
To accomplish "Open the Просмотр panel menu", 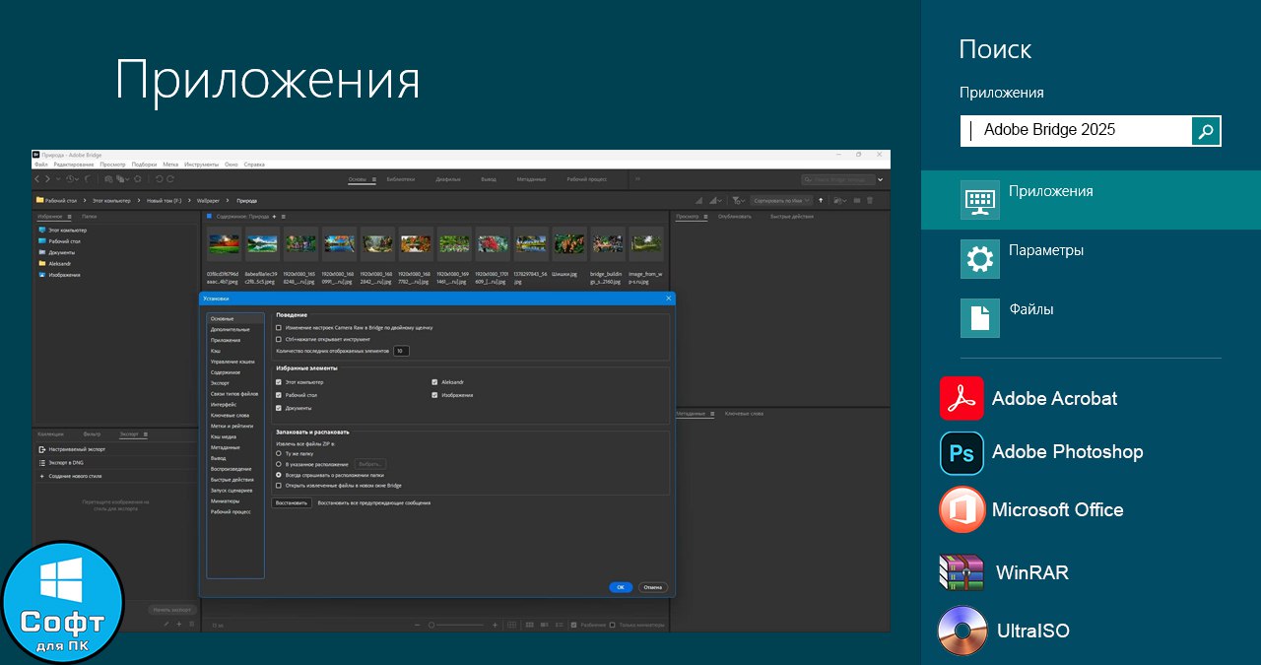I will coord(705,216).
